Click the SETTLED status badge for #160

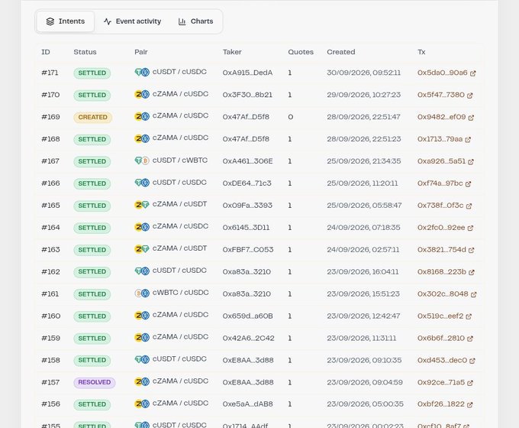pos(92,316)
